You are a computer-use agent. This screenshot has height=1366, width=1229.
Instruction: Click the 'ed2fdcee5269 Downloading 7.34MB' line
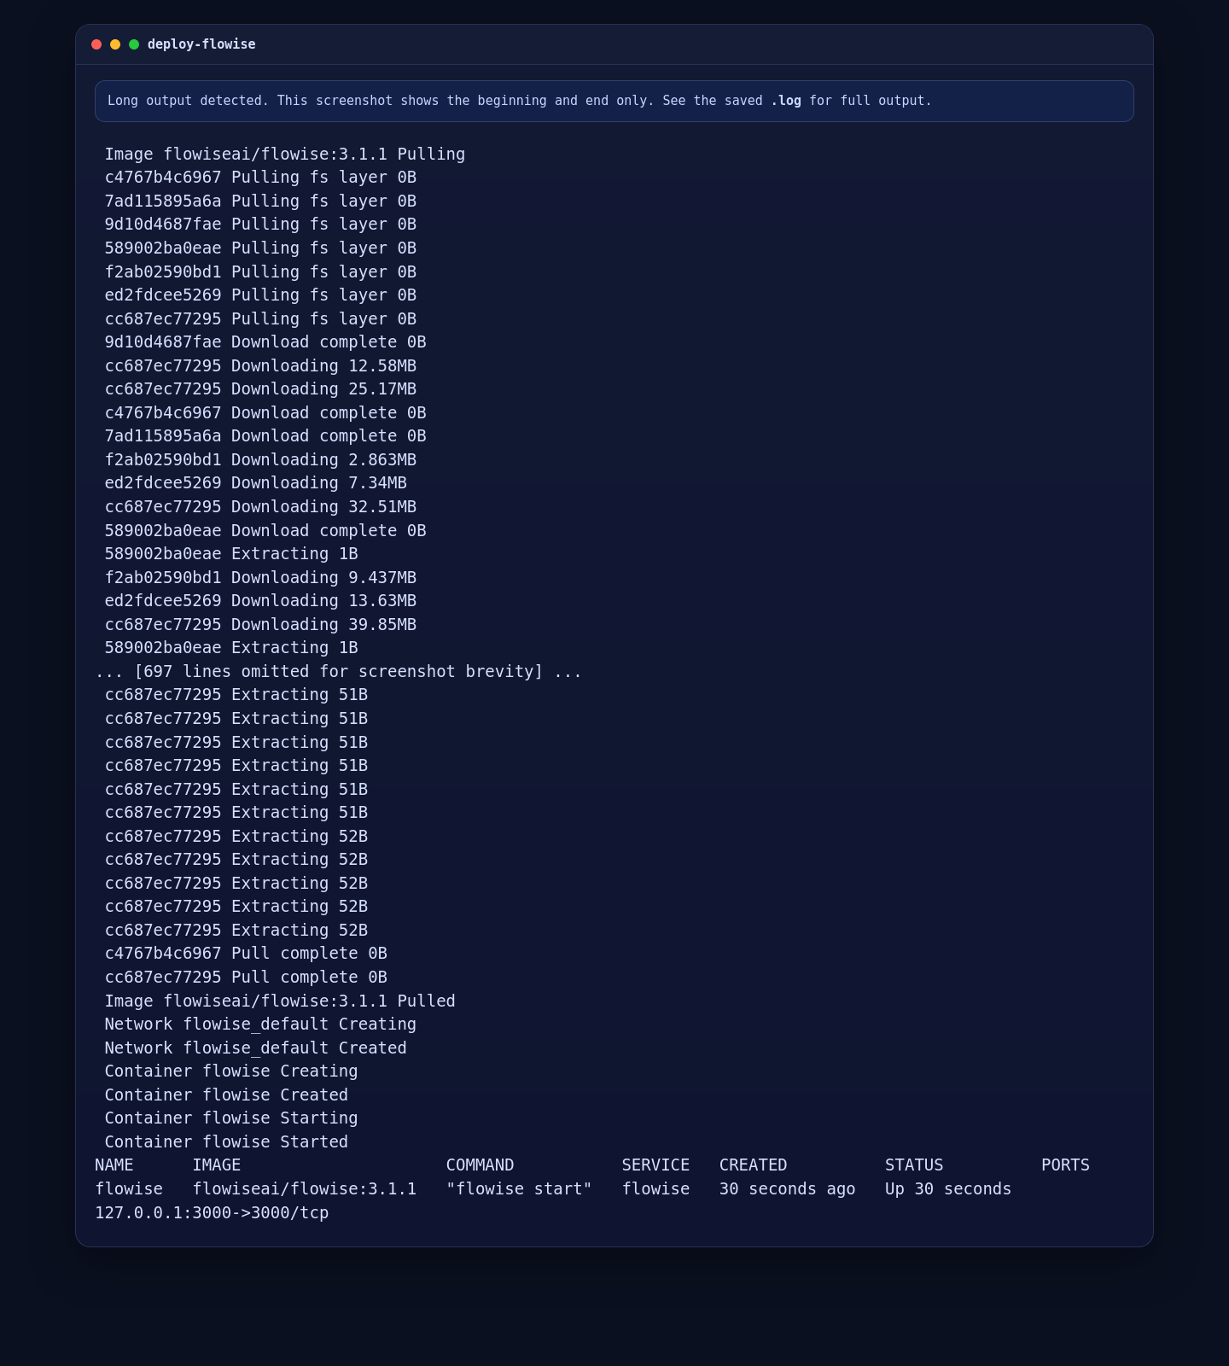coord(256,483)
